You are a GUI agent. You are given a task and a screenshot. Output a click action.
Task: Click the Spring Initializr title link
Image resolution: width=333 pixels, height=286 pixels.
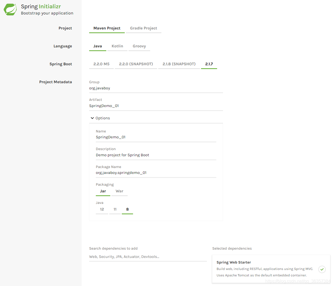pos(41,6)
